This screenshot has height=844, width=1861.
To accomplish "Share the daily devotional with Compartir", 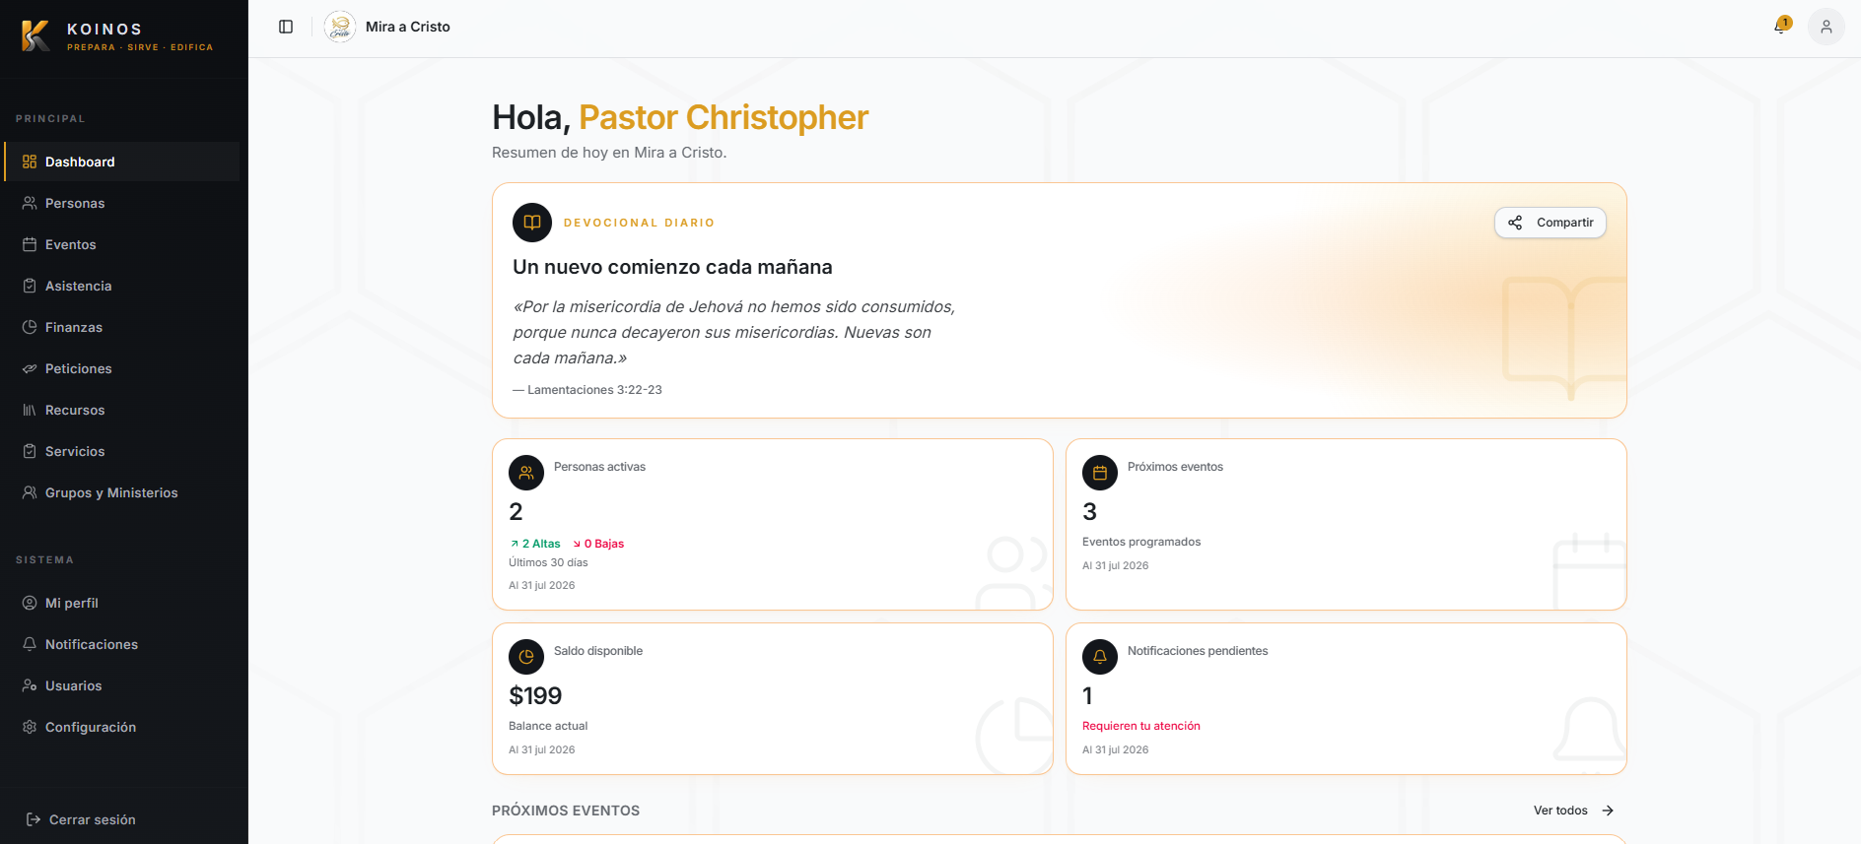I will coord(1551,223).
